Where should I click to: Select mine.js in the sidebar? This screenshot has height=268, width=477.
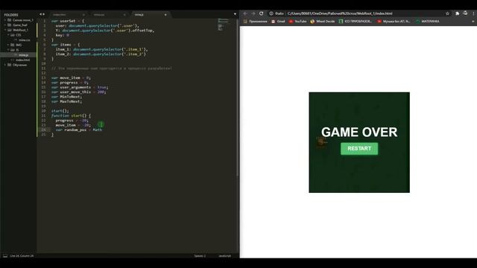(x=23, y=55)
